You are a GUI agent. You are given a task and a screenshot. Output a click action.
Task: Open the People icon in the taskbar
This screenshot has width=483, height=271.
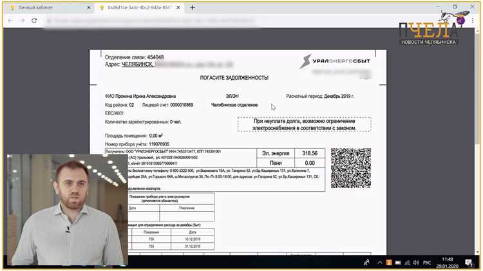coord(366,263)
